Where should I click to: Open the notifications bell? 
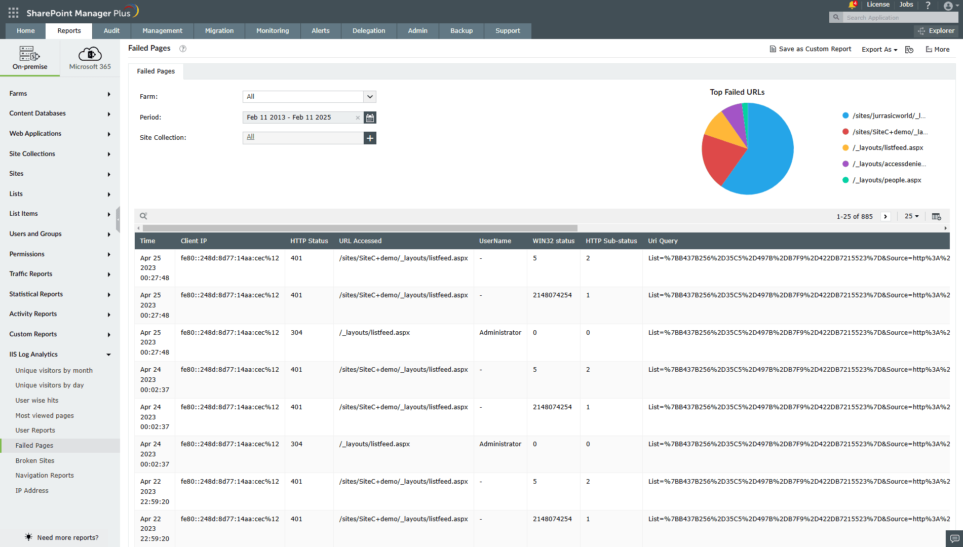(x=852, y=5)
